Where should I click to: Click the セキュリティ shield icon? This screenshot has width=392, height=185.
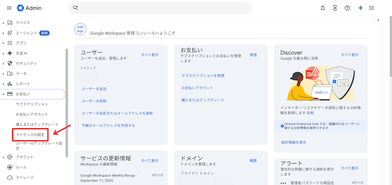click(x=10, y=63)
